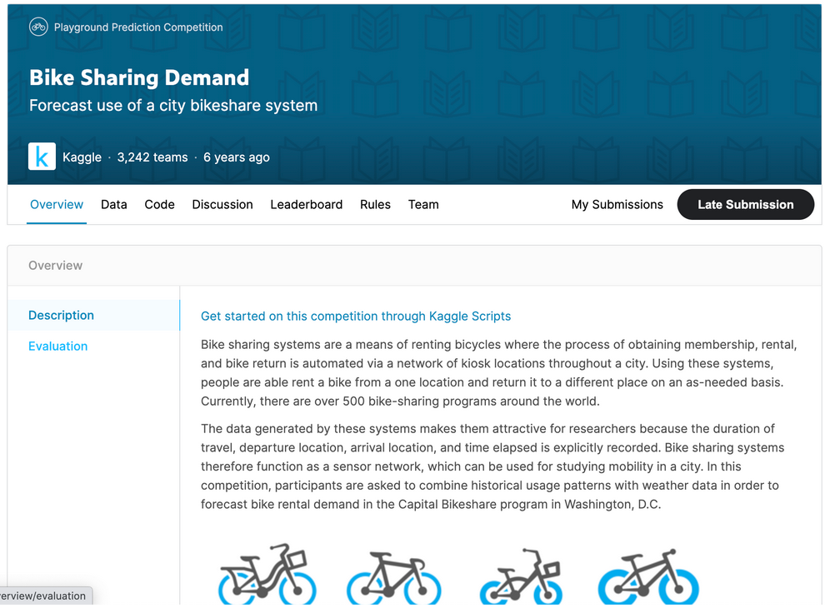Screen dimensions: 825x608
Task: Open My Submissions
Action: [617, 204]
